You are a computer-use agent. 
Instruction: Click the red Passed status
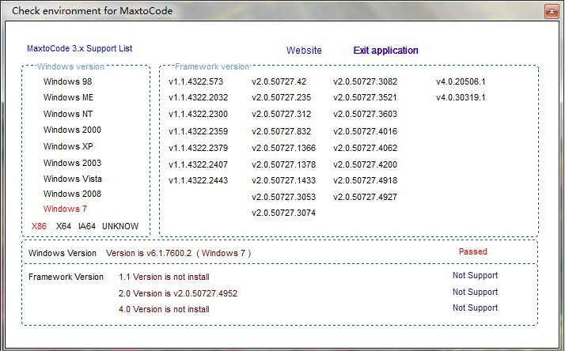click(x=473, y=251)
